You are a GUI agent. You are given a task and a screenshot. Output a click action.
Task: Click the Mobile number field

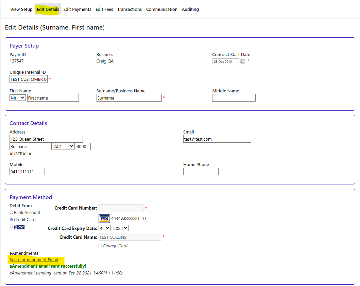pos(27,172)
